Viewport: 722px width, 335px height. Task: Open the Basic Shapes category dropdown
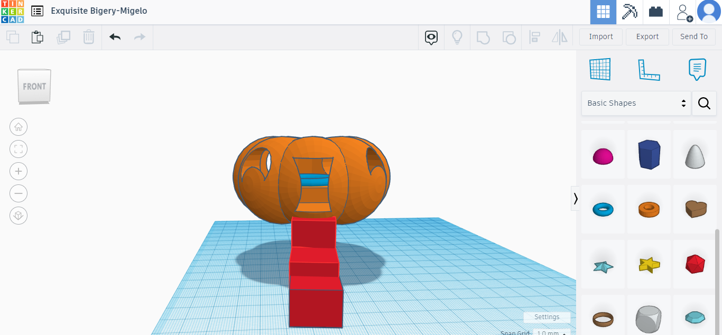[x=636, y=103]
